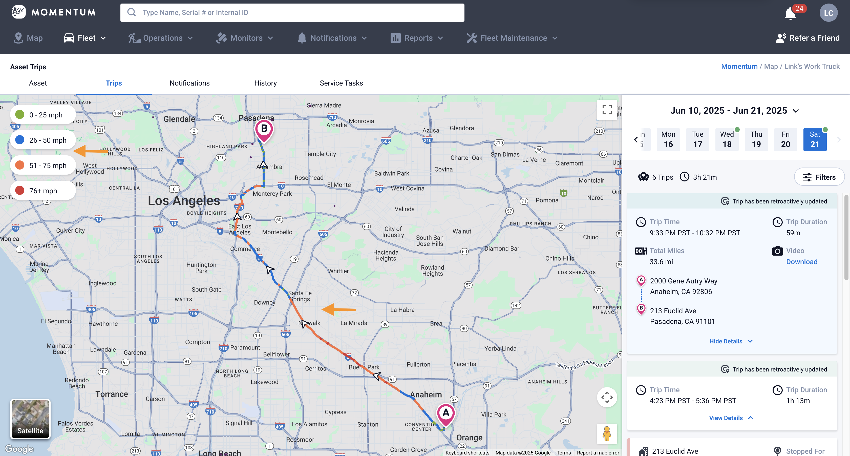Click the LC user avatar
The image size is (850, 456).
click(828, 13)
